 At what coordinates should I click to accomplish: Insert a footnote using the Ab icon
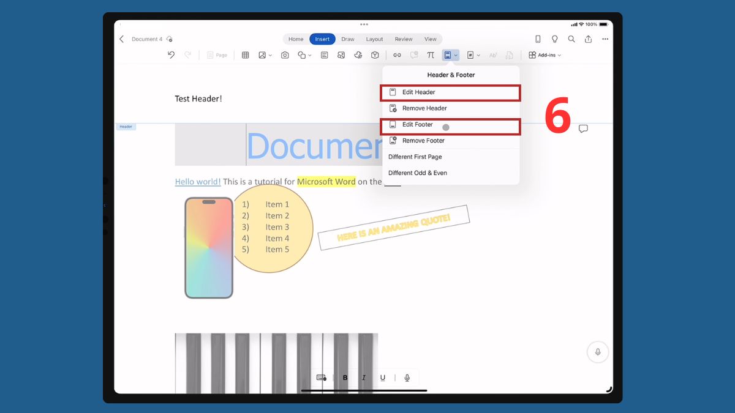pos(493,55)
